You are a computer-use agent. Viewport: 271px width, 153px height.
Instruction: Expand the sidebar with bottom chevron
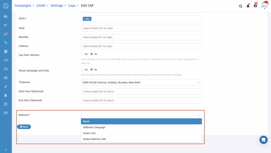click(6, 150)
